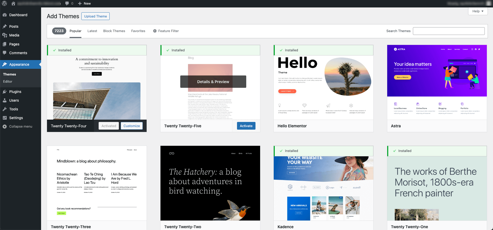
Task: Open the Plugins menu label
Action: [15, 92]
